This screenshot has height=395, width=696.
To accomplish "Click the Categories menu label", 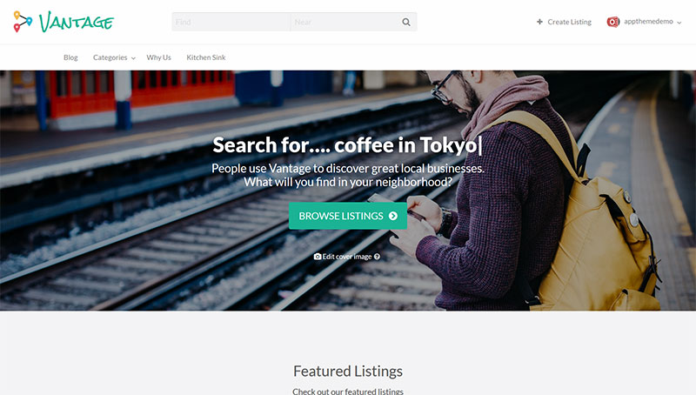I will (110, 57).
